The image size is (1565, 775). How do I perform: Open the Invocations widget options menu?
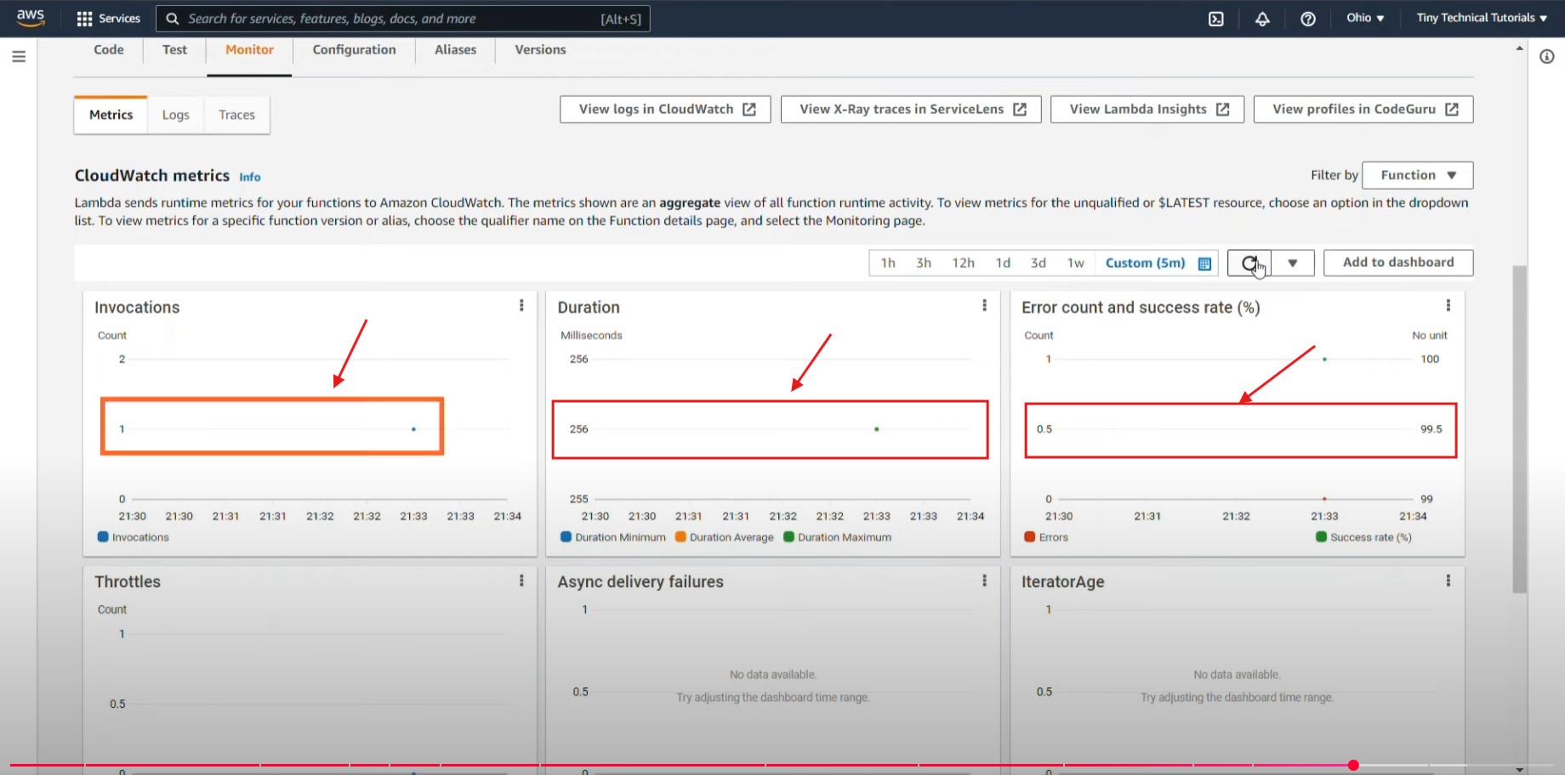coord(521,306)
